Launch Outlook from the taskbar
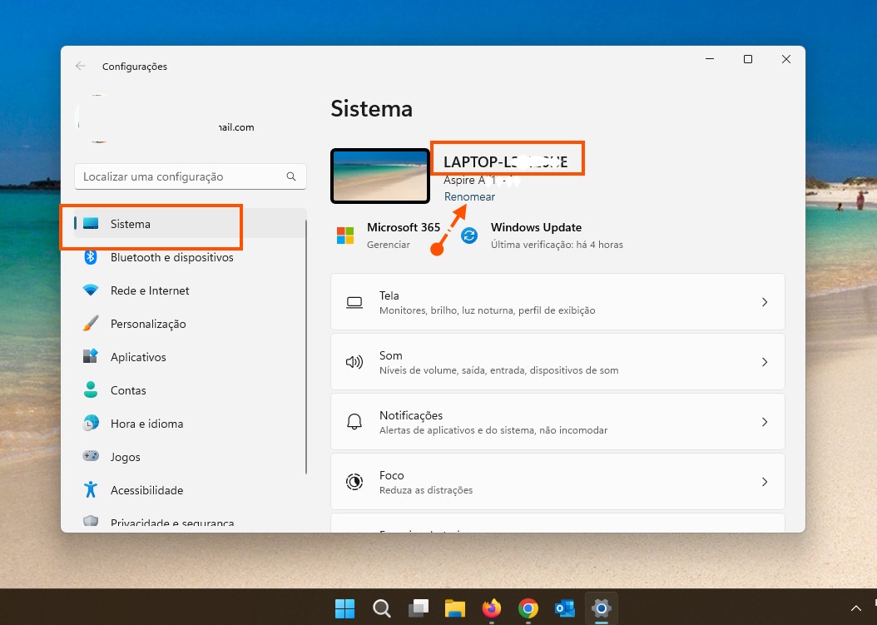The image size is (877, 625). point(565,608)
